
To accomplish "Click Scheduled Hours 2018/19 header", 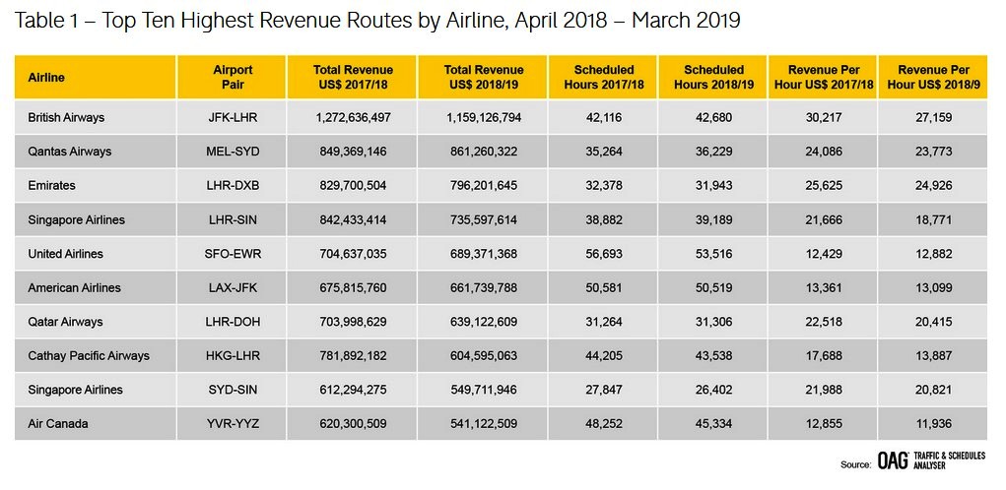I will [x=712, y=78].
